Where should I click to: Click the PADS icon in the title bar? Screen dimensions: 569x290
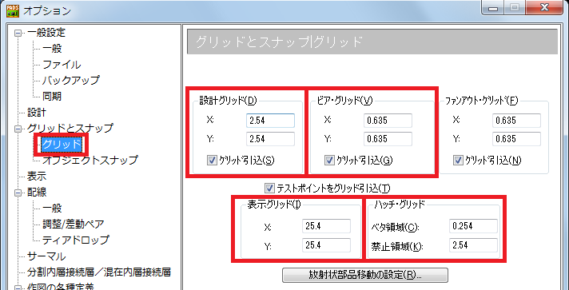pos(13,10)
